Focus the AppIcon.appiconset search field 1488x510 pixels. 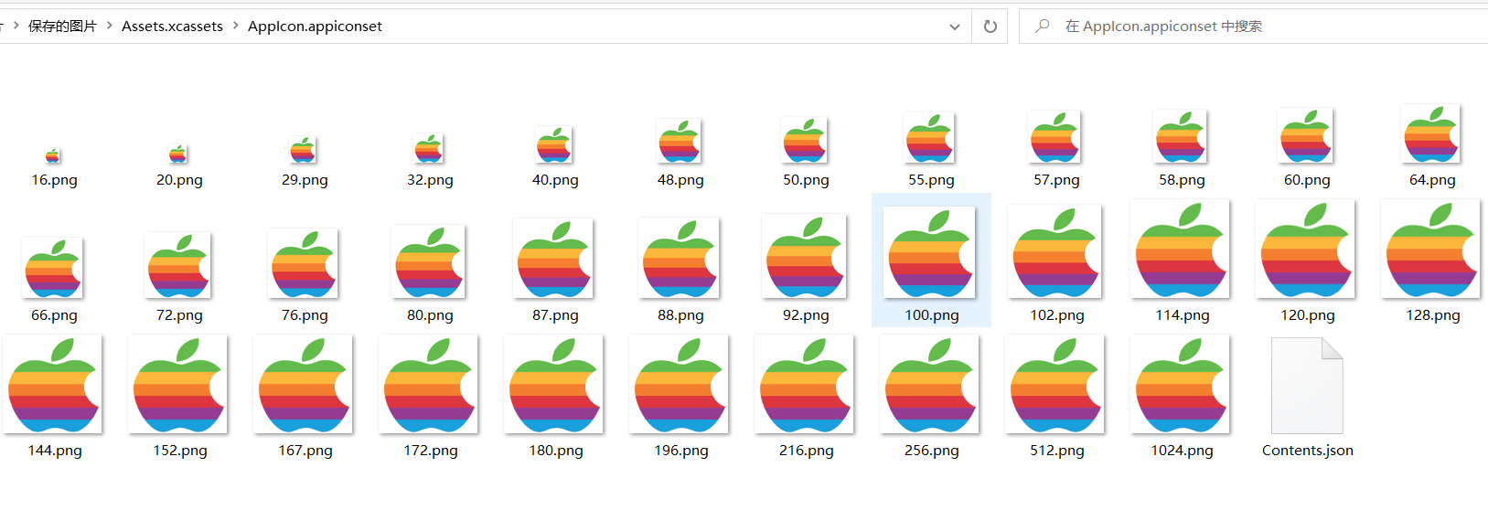[1253, 27]
